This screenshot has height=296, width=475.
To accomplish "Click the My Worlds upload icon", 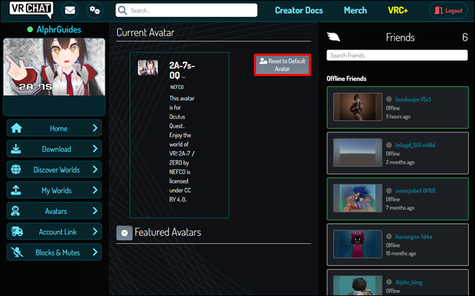I will coord(16,190).
